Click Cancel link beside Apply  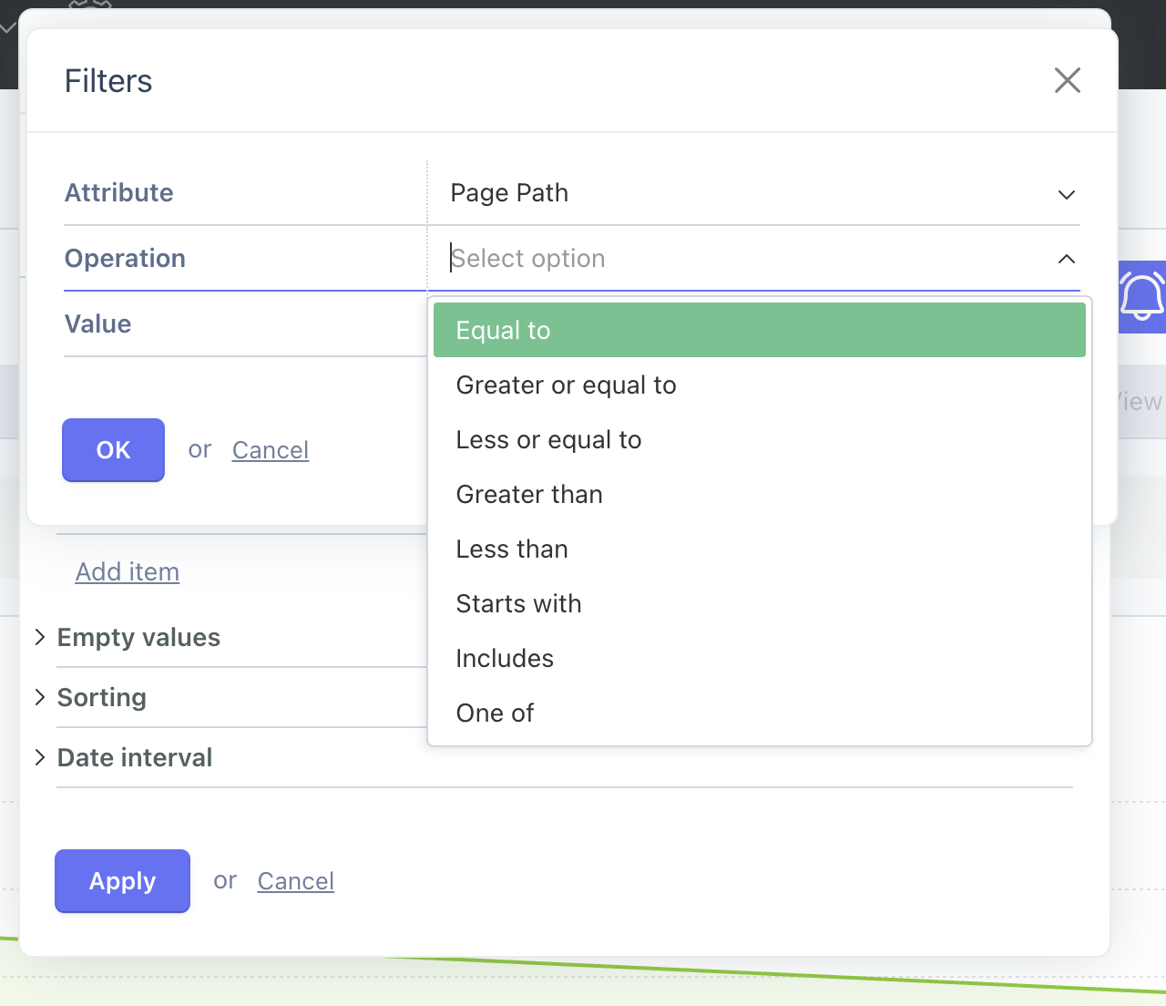(x=296, y=881)
